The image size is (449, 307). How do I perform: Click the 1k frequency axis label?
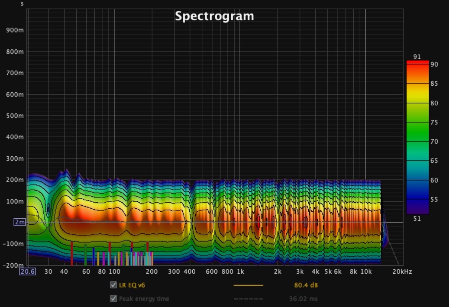coord(240,271)
